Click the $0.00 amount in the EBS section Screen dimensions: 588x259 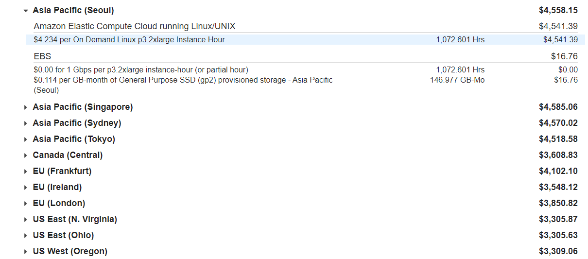(x=568, y=70)
